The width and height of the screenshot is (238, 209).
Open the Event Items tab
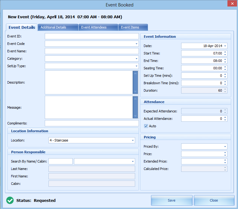[133, 27]
